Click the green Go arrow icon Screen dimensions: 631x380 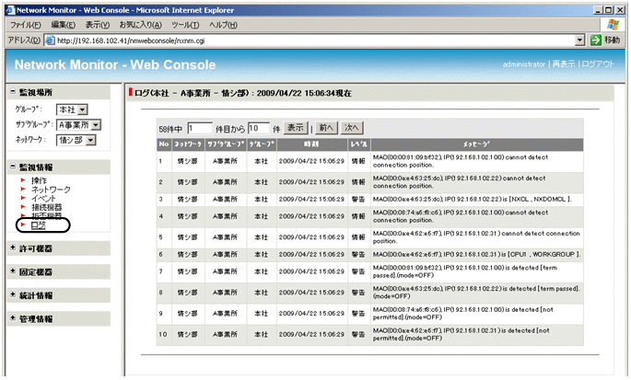tap(596, 40)
